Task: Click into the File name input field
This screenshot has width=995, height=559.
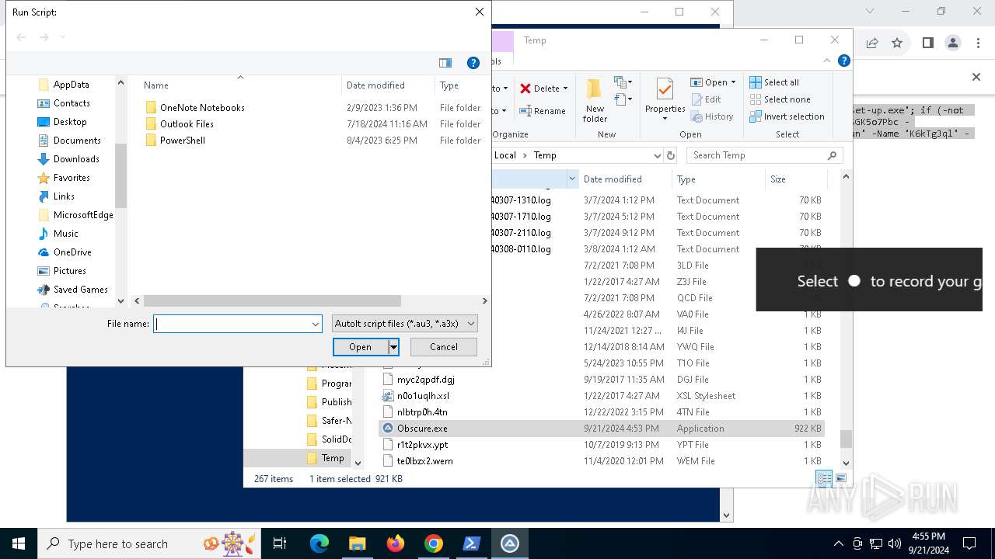Action: [x=232, y=324]
